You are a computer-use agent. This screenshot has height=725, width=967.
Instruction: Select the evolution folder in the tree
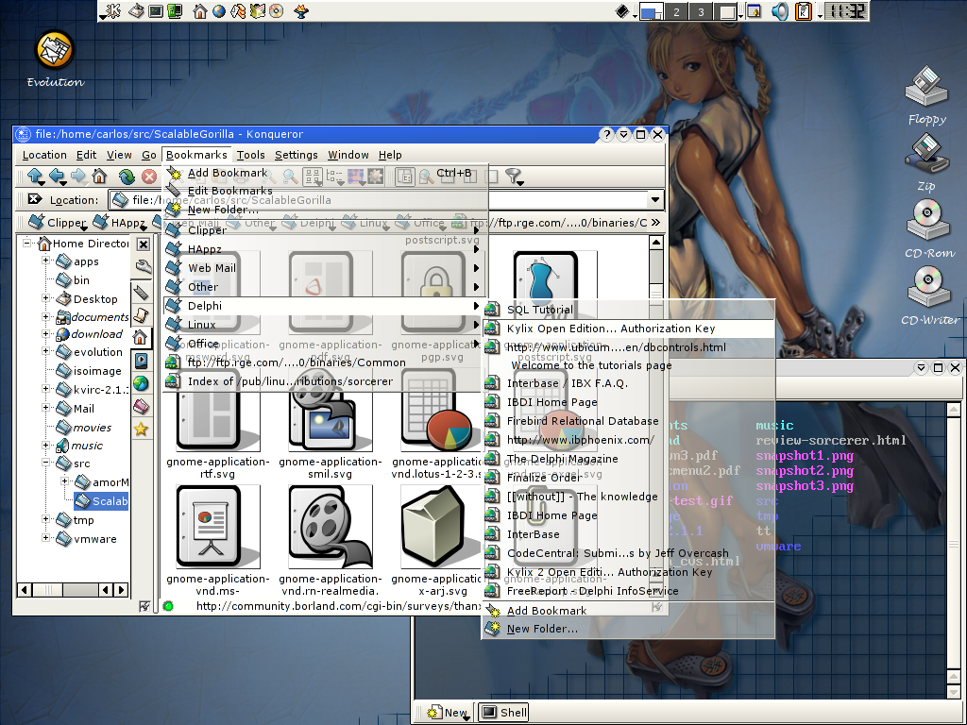point(89,352)
